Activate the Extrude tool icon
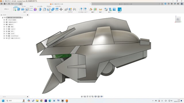184x103 pixels. click(19, 9)
